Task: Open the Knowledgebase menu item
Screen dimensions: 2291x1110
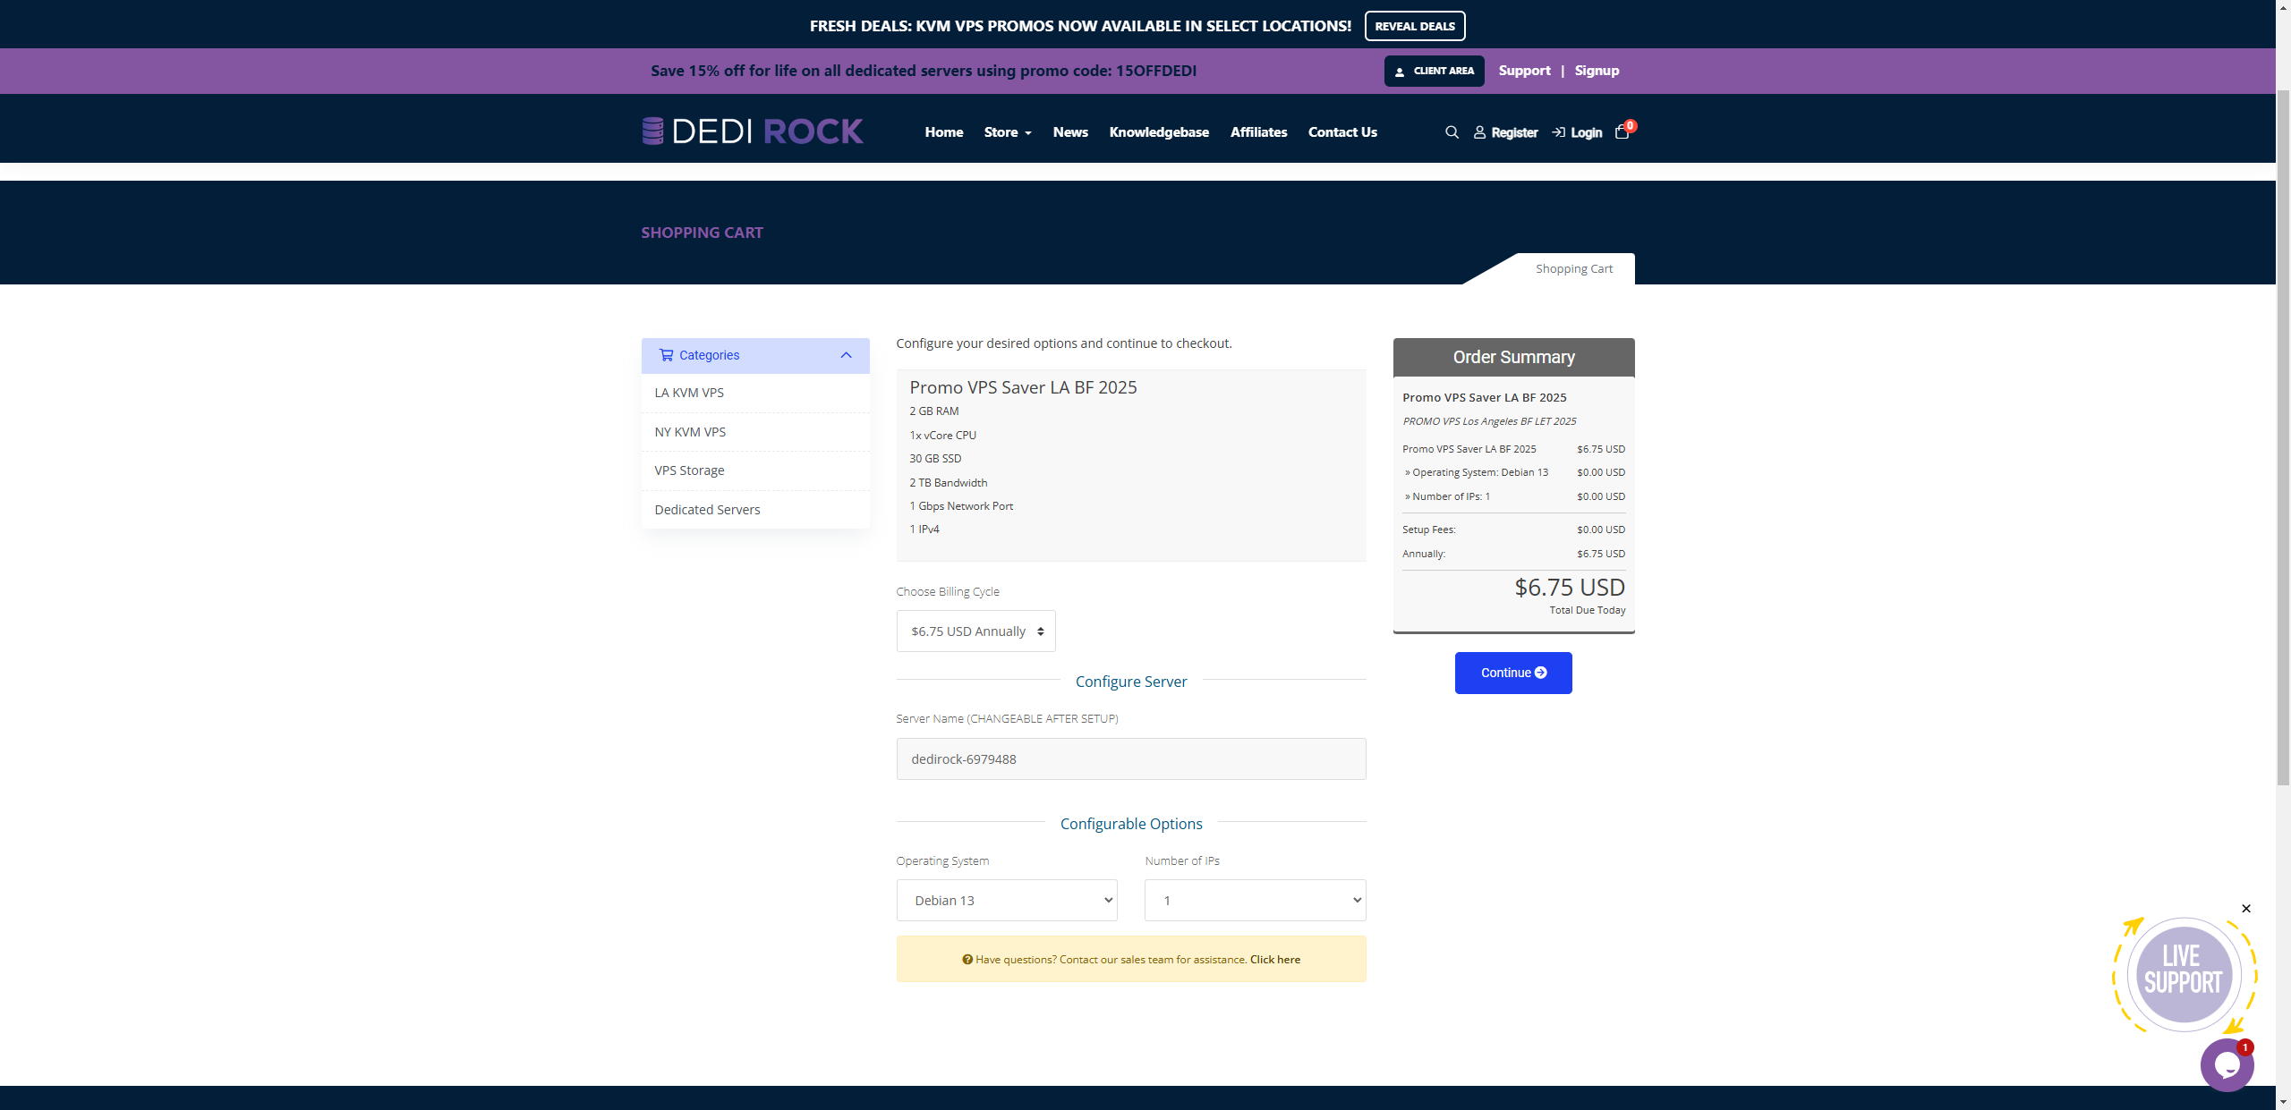Action: click(1159, 132)
